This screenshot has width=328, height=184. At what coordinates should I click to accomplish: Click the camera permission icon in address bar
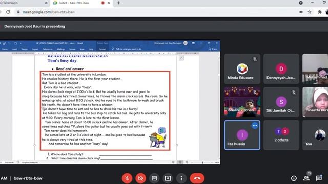(301, 12)
